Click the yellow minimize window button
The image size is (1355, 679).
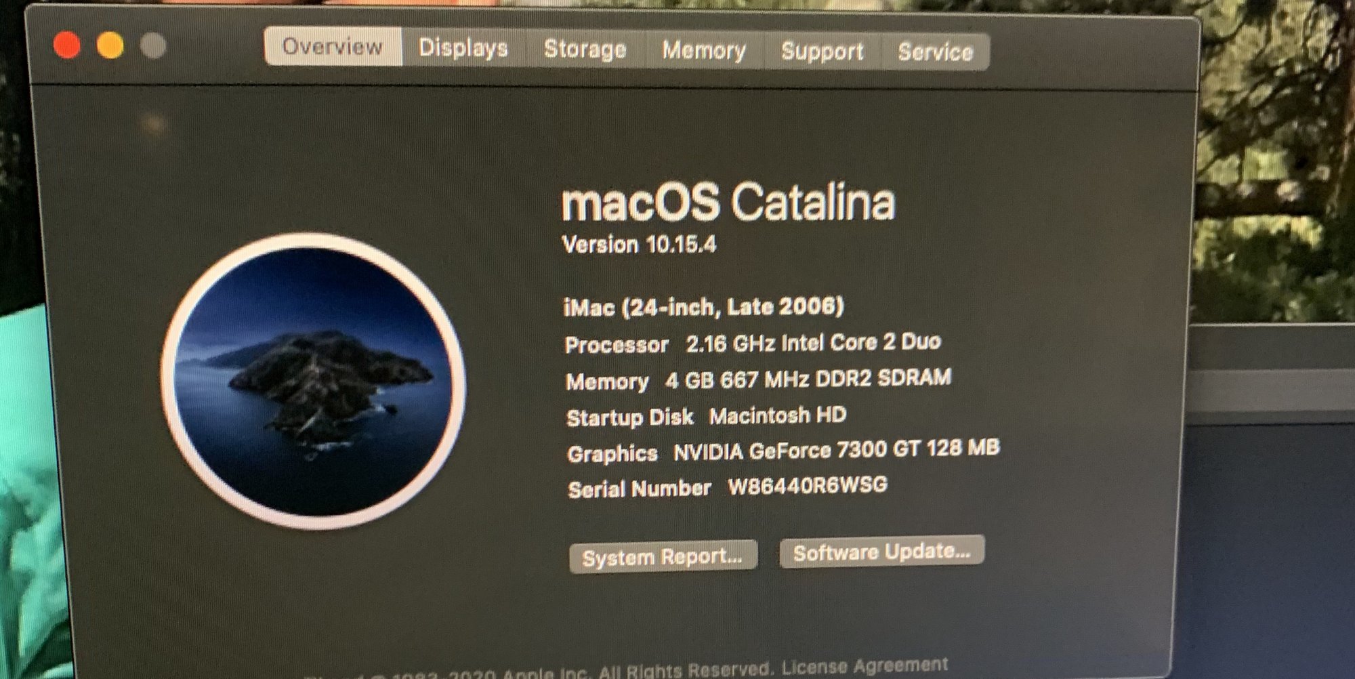[110, 45]
